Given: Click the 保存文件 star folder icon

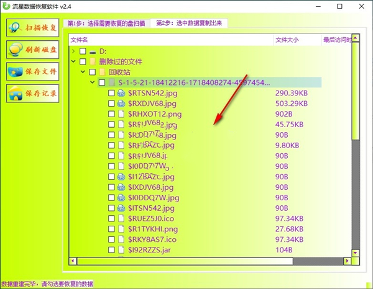Looking at the screenshot, I should coord(16,71).
